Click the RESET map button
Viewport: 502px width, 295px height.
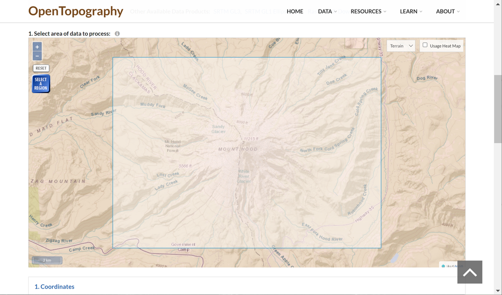click(41, 68)
